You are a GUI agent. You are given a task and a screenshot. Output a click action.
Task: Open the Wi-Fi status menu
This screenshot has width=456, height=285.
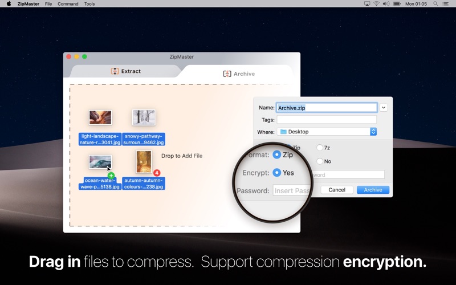[x=376, y=4]
